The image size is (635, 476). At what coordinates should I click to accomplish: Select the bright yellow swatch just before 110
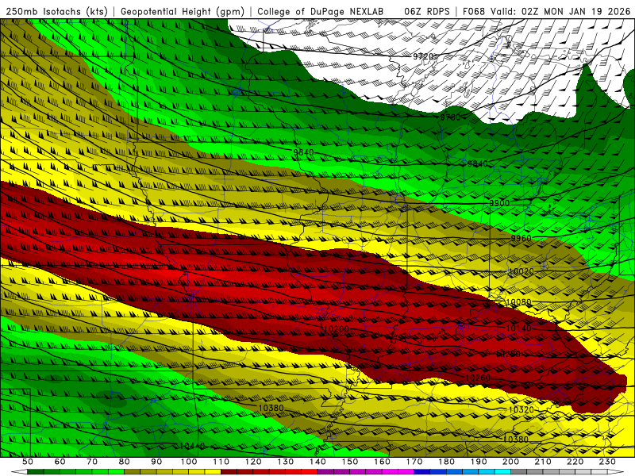tap(213, 472)
